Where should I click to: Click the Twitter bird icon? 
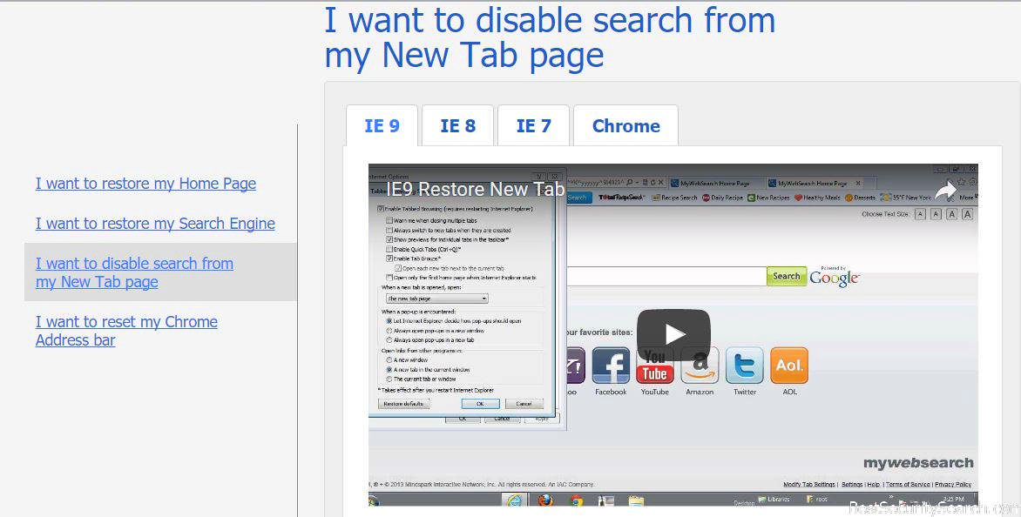tap(744, 366)
